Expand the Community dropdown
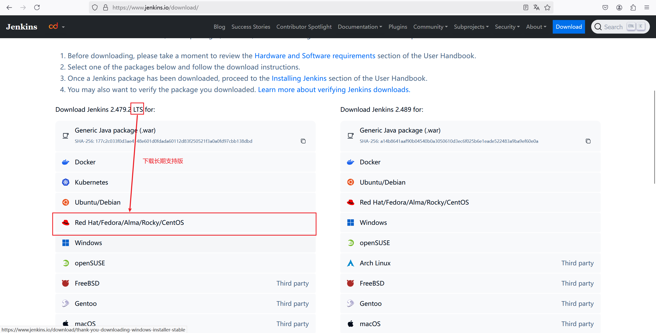Image resolution: width=656 pixels, height=333 pixels. coord(430,27)
